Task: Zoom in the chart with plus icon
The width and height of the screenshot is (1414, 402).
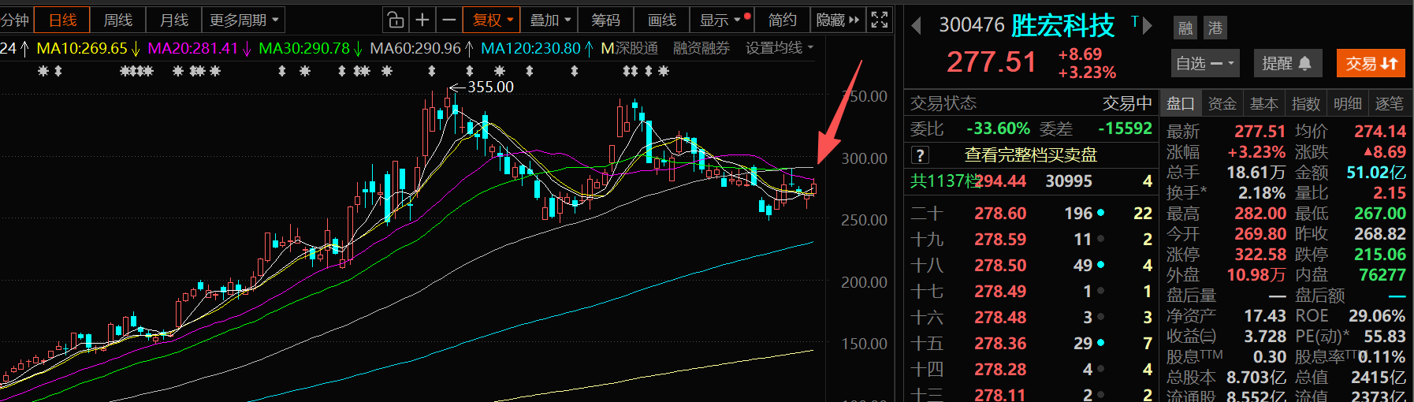Action: click(422, 20)
